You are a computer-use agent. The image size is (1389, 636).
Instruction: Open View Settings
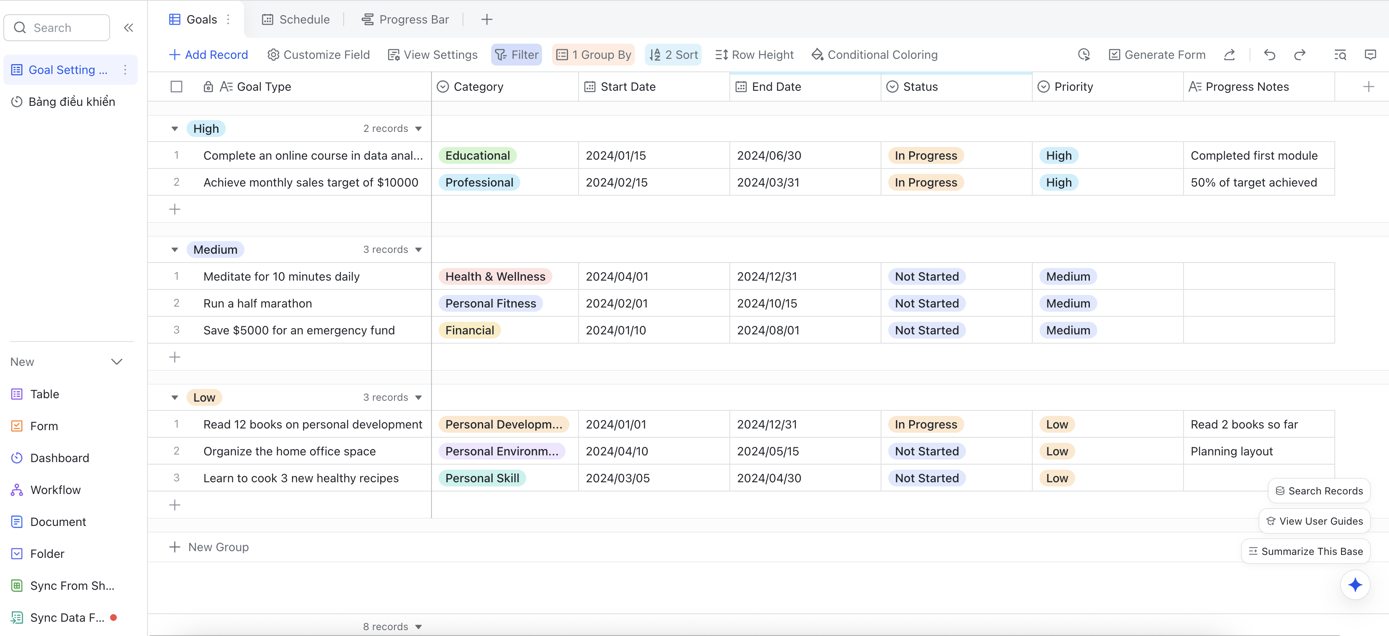click(432, 55)
